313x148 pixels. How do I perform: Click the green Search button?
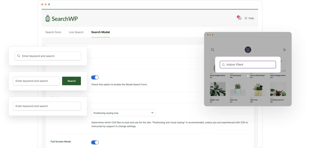[x=72, y=81]
